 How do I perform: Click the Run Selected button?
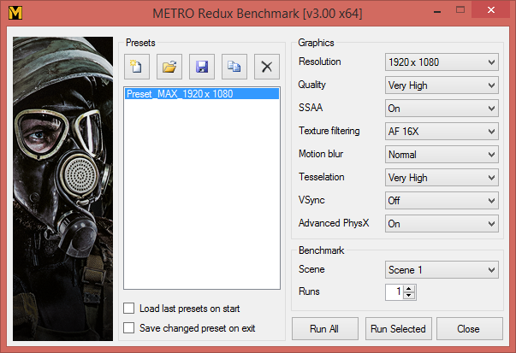398,329
